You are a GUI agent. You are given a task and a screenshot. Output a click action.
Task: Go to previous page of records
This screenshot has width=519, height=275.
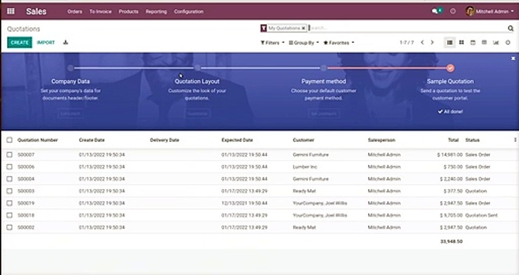click(x=422, y=42)
